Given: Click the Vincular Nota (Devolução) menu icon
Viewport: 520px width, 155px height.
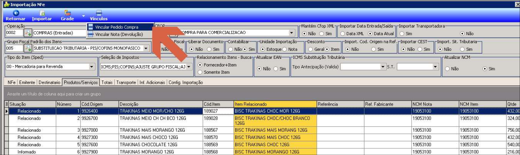Looking at the screenshot, I should 91,35.
